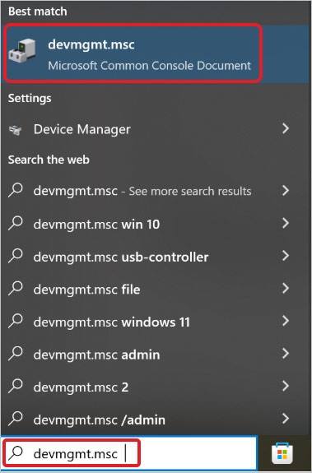This screenshot has height=473, width=312.
Task: Expand arrow for 'devmgmt.msc 2'
Action: tap(285, 386)
